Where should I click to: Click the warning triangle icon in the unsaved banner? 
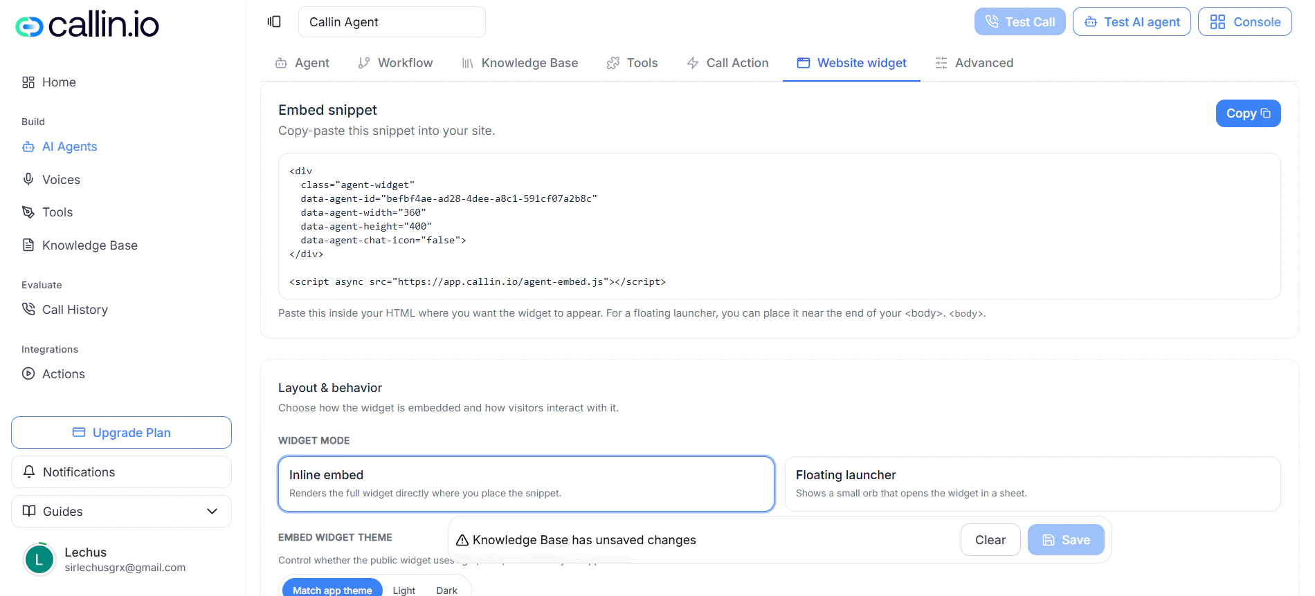[462, 540]
